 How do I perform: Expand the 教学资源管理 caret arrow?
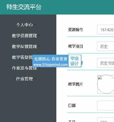point(39,35)
